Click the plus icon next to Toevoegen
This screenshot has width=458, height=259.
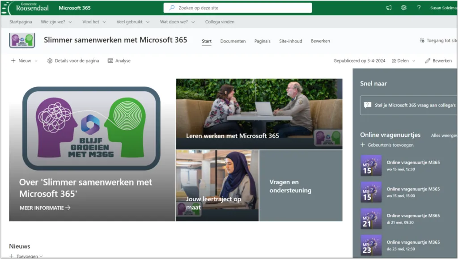(11, 256)
